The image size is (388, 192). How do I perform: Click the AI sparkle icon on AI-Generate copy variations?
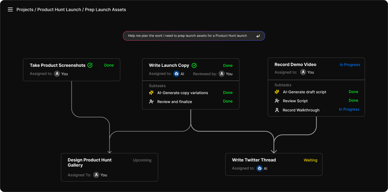(x=151, y=92)
